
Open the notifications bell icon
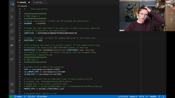point(163,97)
